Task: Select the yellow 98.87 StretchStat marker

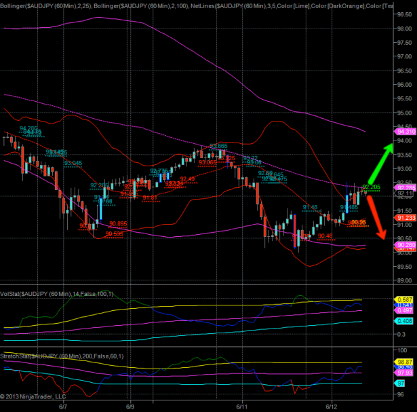Action: (405, 362)
